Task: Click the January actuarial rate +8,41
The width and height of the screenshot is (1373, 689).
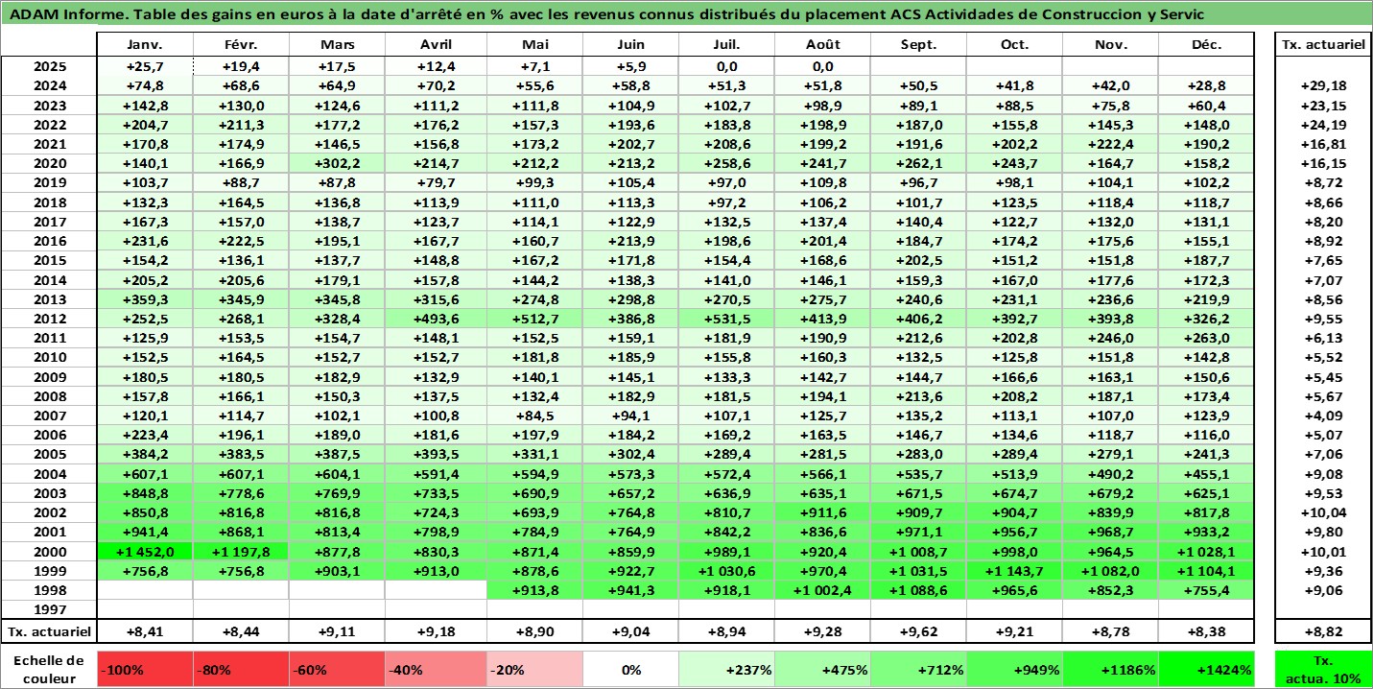Action: click(146, 631)
